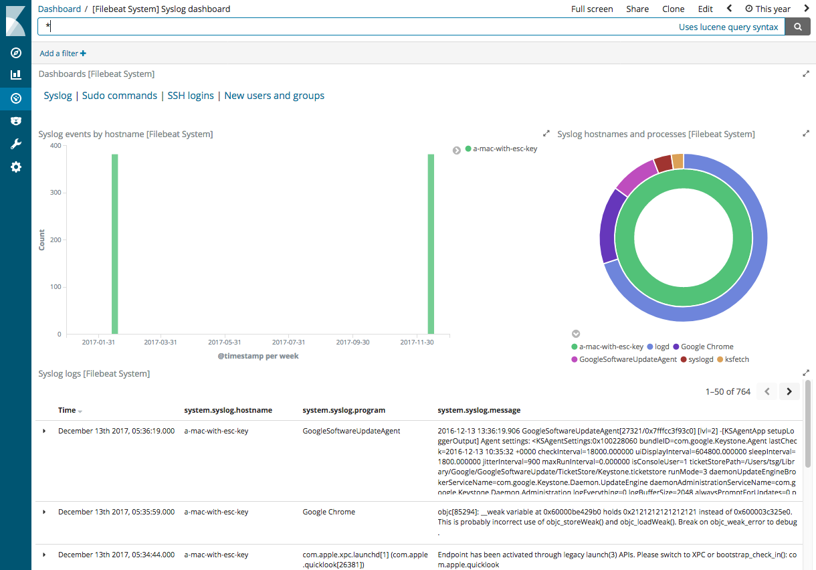Open Discover using the compass icon
The height and width of the screenshot is (570, 816).
pos(15,53)
